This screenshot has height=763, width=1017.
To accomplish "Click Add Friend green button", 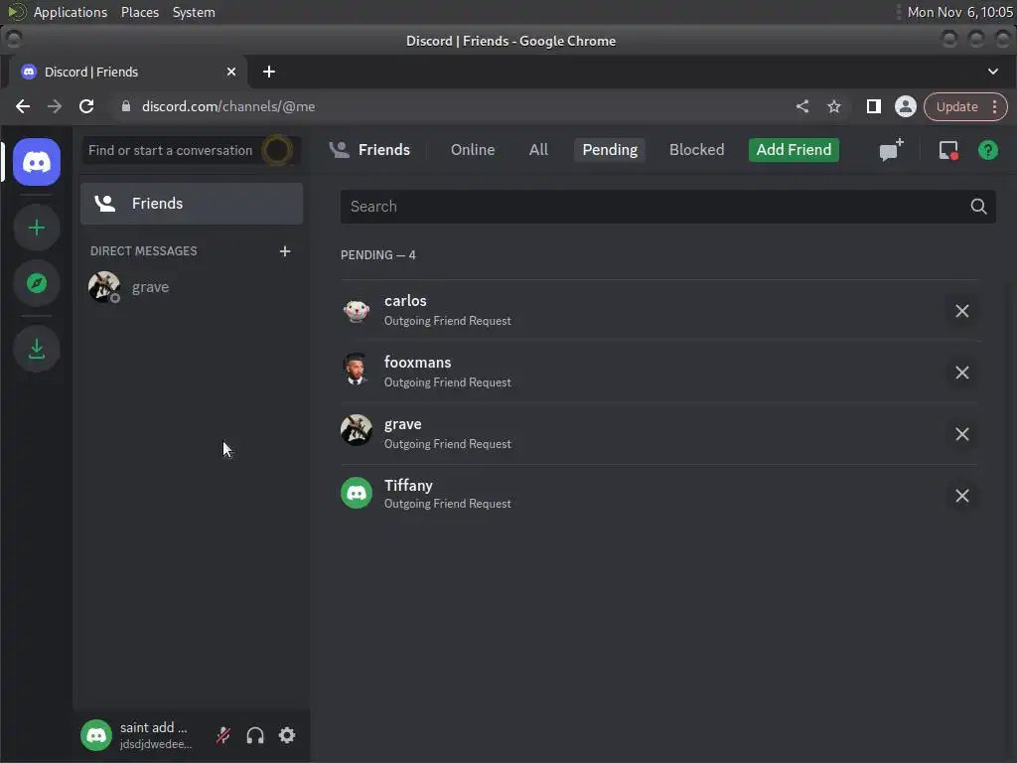I will (794, 150).
